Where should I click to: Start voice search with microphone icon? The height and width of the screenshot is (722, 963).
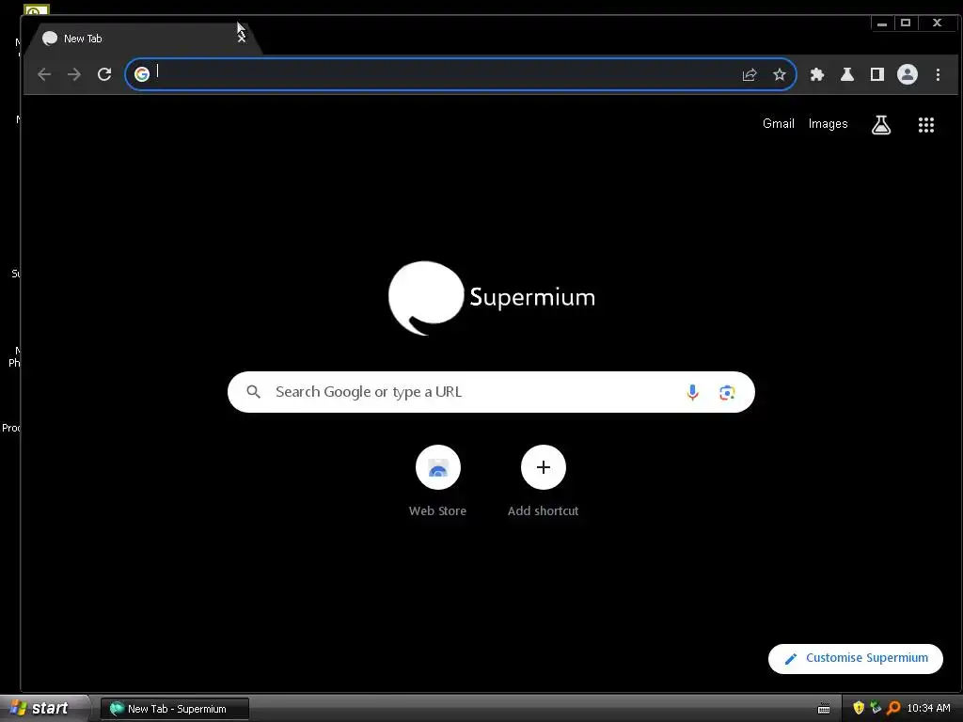tap(692, 392)
